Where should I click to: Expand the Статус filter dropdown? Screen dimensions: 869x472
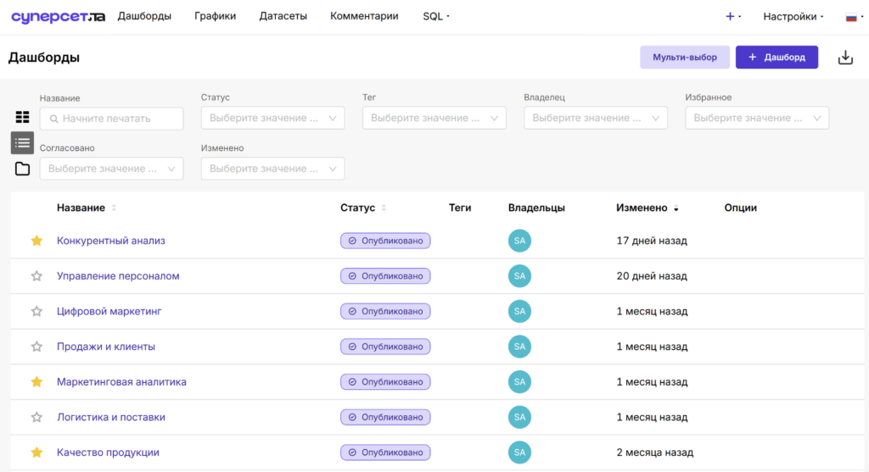(x=272, y=118)
